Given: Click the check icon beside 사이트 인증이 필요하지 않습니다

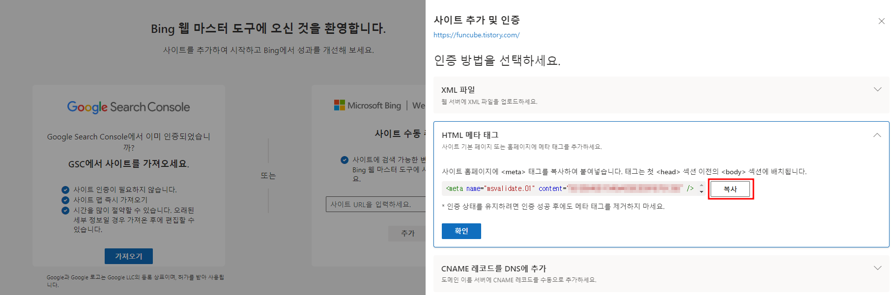Looking at the screenshot, I should (x=65, y=189).
